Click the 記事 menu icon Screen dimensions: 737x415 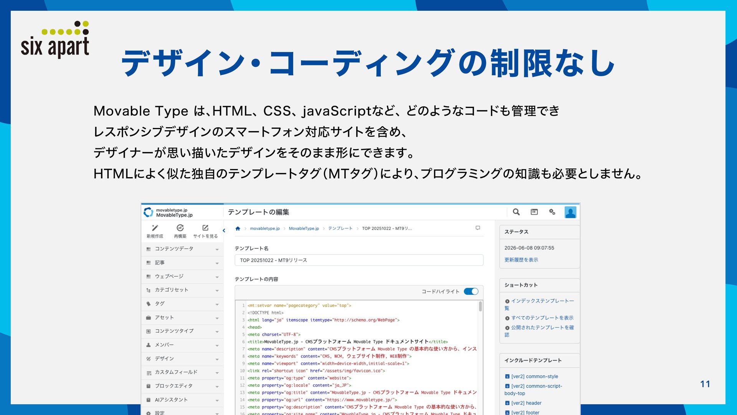tap(149, 263)
